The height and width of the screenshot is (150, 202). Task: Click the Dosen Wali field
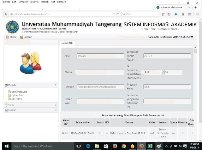[100, 101]
